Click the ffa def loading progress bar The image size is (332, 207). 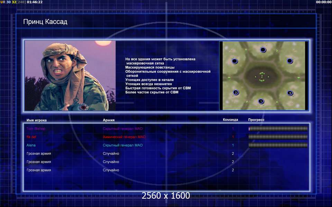(x=278, y=137)
